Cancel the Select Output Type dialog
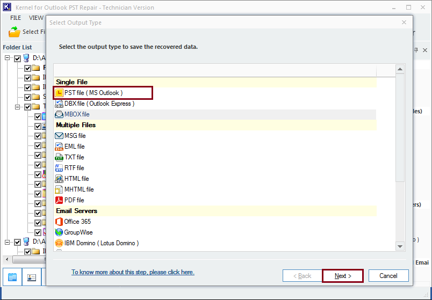 tap(388, 276)
